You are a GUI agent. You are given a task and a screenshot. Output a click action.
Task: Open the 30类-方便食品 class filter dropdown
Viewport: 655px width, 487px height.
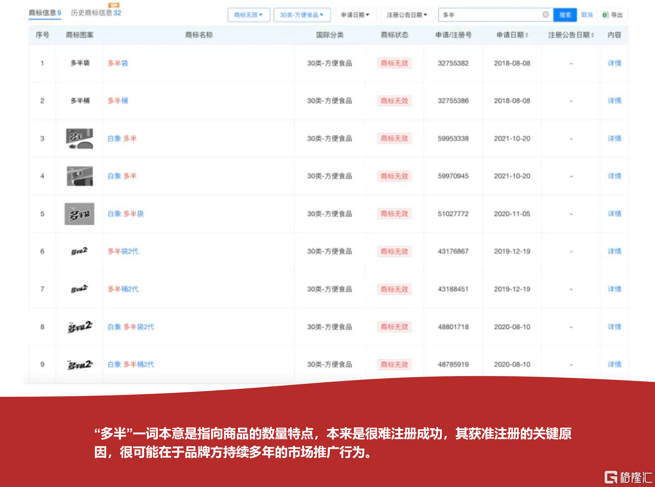[302, 15]
